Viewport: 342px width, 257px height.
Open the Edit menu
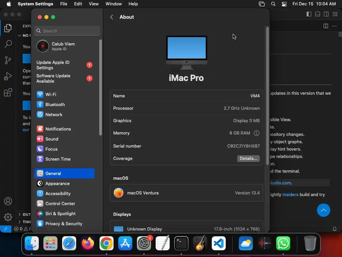[78, 4]
